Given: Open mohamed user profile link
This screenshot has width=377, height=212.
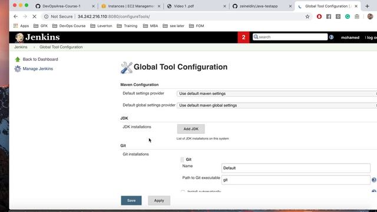Looking at the screenshot, I should (350, 38).
